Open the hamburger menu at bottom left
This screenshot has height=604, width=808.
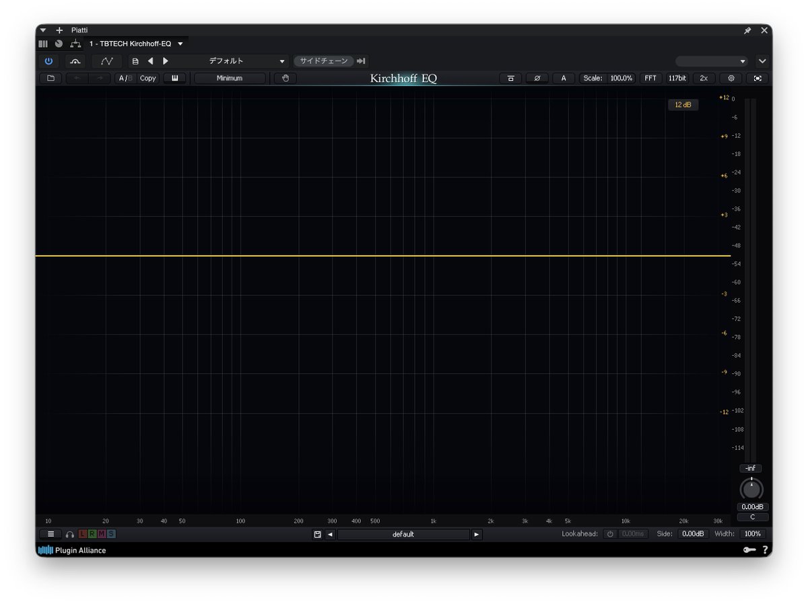[50, 534]
